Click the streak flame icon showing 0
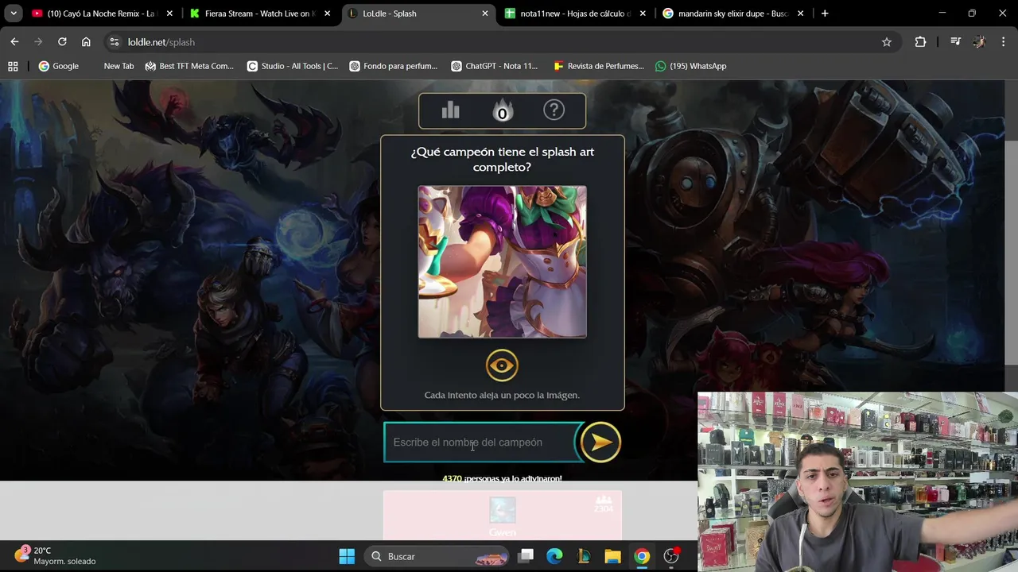1018x572 pixels. click(502, 111)
